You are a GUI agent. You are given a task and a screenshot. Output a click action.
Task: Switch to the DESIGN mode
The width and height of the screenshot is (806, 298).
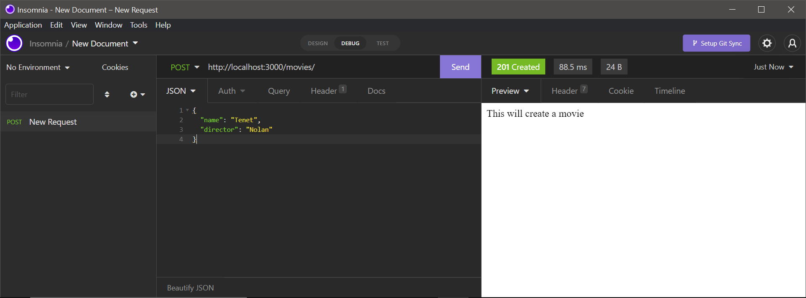[x=318, y=43]
